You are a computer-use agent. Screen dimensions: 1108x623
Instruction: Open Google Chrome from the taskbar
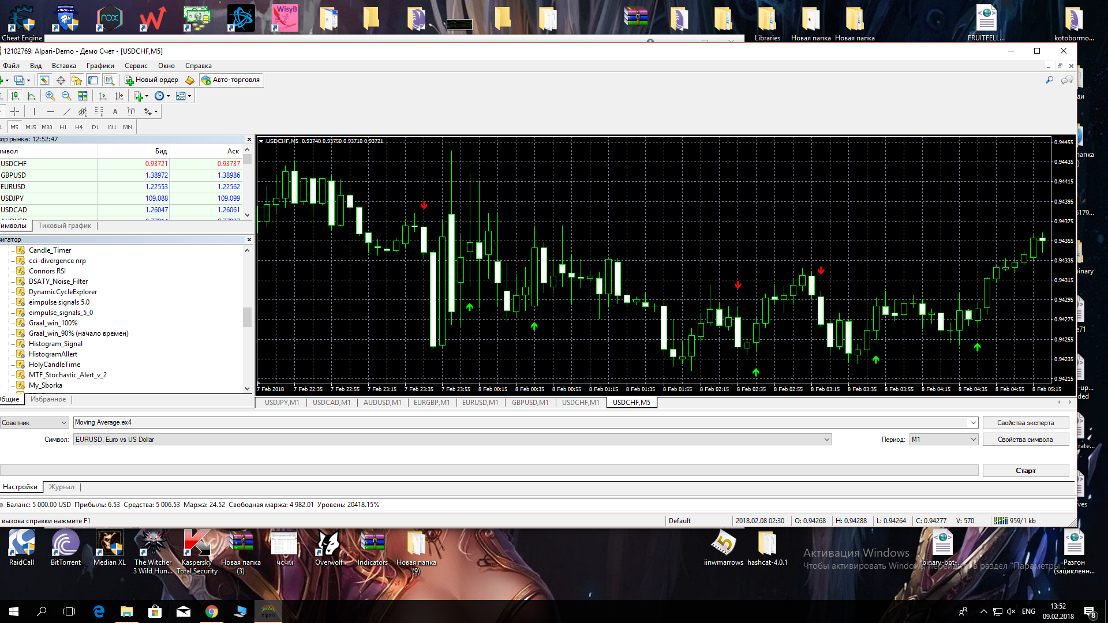pyautogui.click(x=212, y=611)
